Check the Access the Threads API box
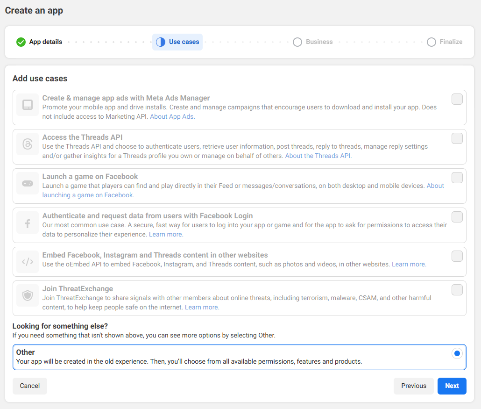Viewport: 481px width, 409px height. click(457, 138)
